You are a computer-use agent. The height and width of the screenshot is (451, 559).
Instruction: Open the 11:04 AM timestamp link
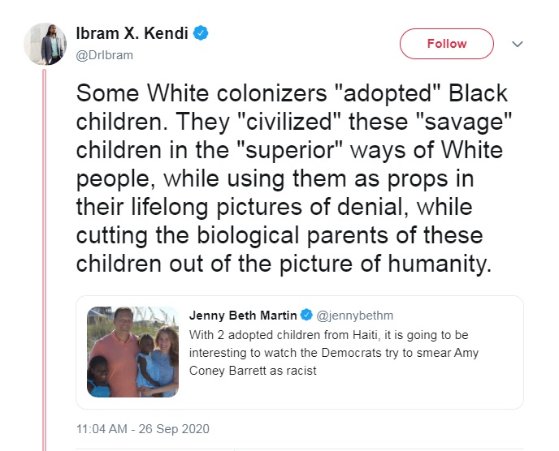pyautogui.click(x=102, y=429)
